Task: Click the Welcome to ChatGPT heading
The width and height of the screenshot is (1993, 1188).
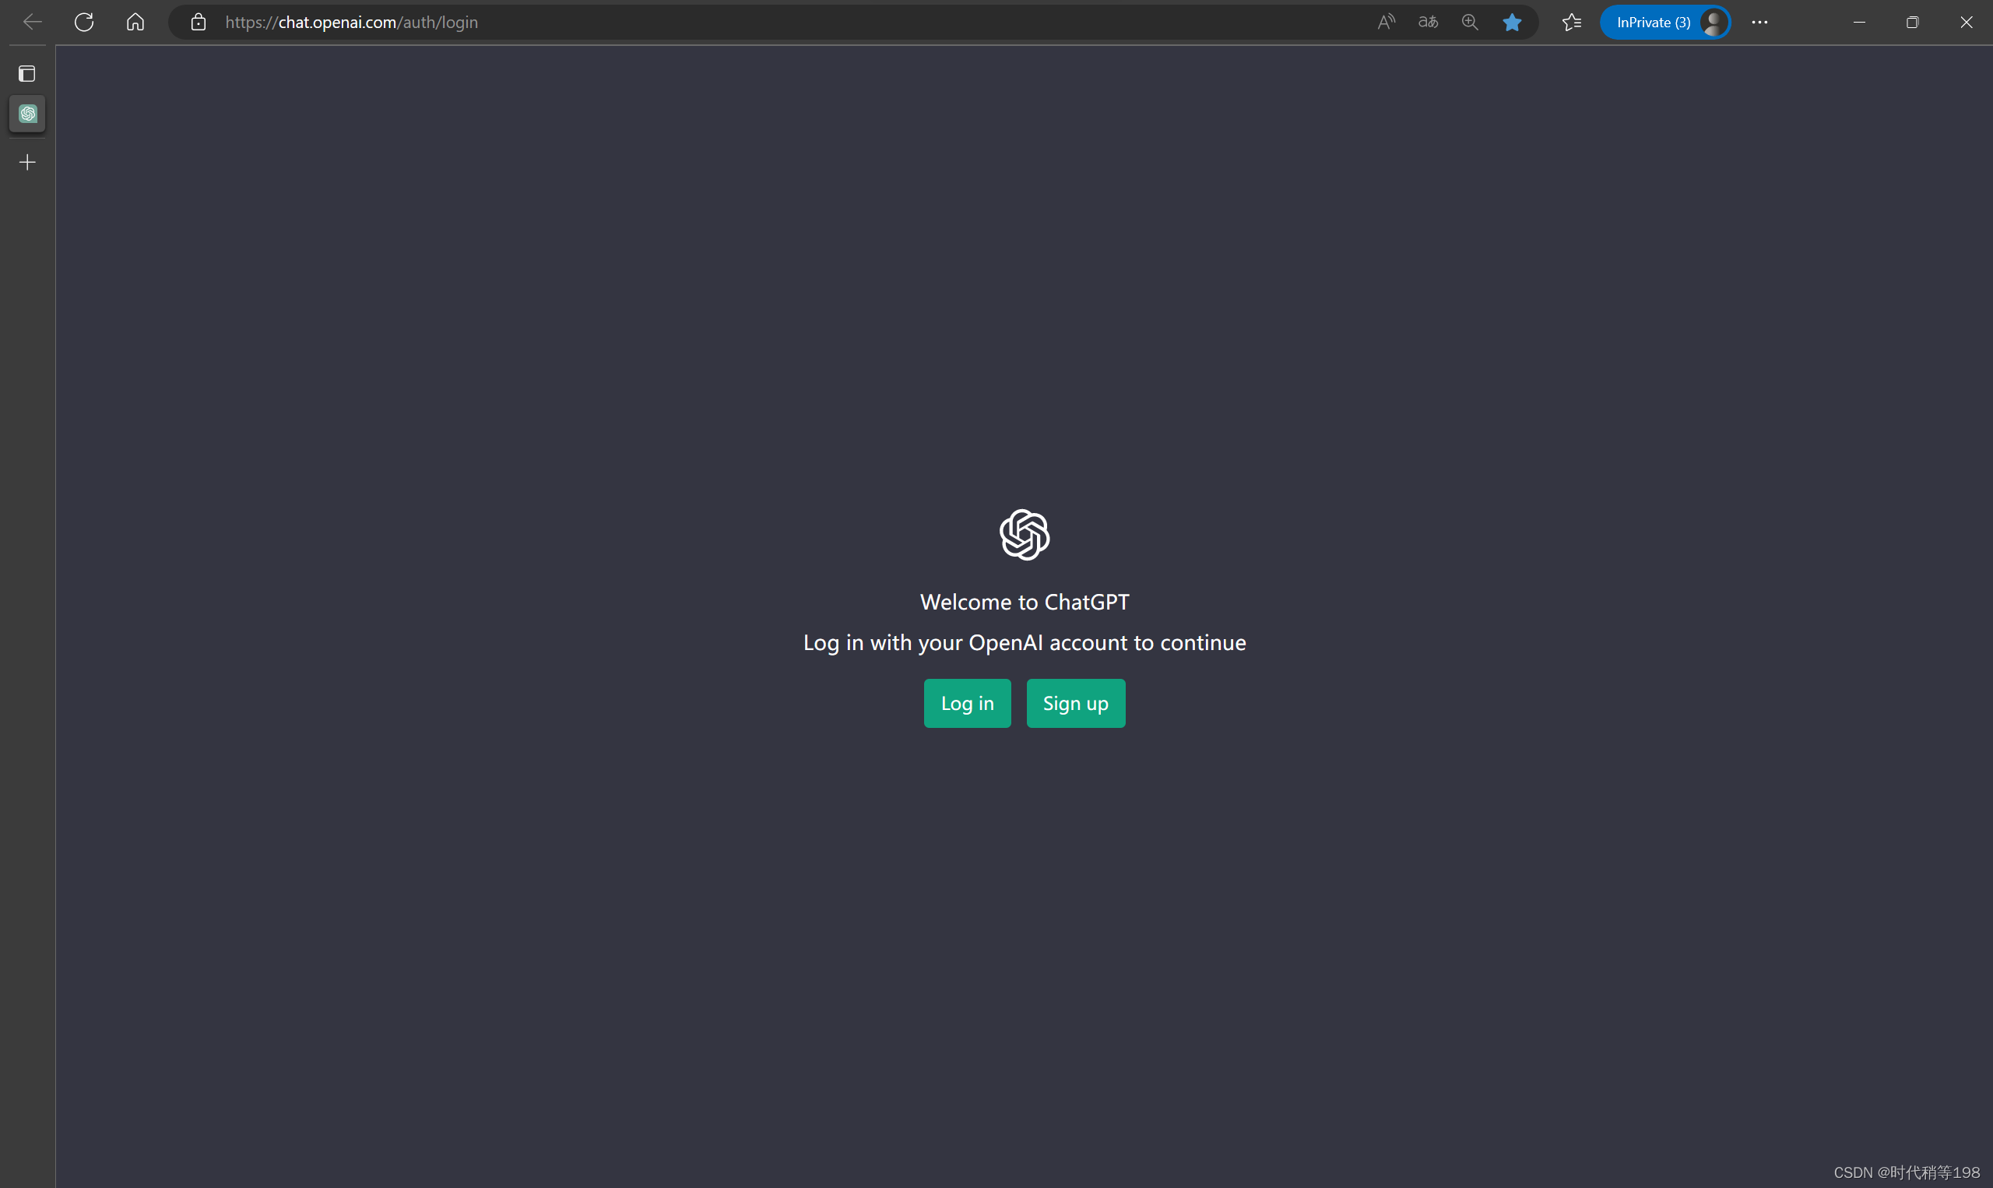Action: coord(1025,602)
